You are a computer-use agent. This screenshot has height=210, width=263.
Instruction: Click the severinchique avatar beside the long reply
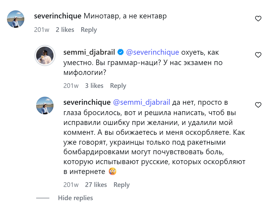45,106
